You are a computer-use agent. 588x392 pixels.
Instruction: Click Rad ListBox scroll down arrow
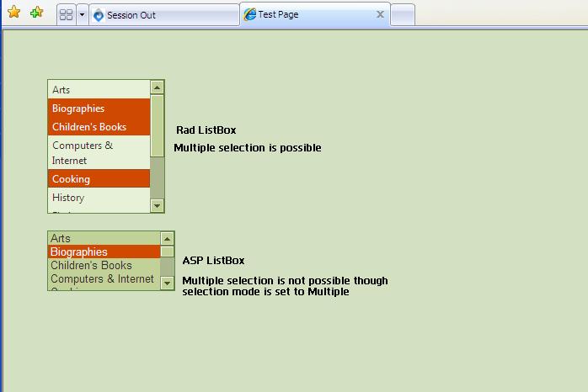158,205
